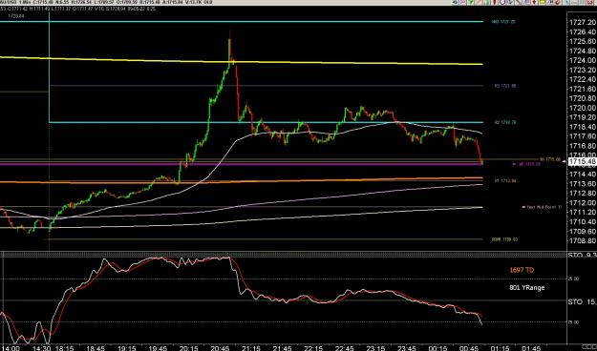Click the chart header OHLC data line
The width and height of the screenshot is (597, 351).
78,8
